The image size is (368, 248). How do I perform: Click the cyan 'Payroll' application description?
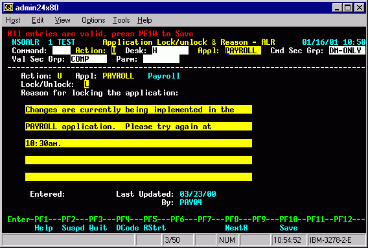click(164, 76)
